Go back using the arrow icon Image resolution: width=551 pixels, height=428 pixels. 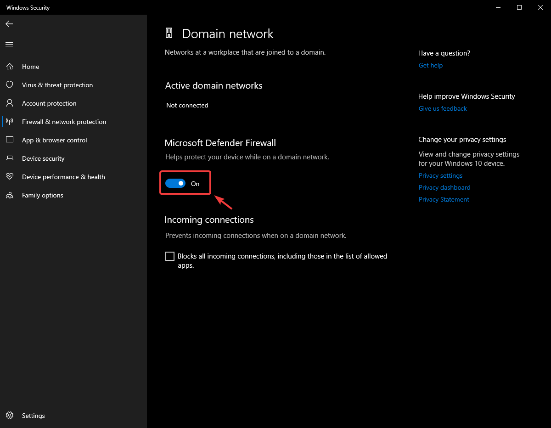click(9, 23)
